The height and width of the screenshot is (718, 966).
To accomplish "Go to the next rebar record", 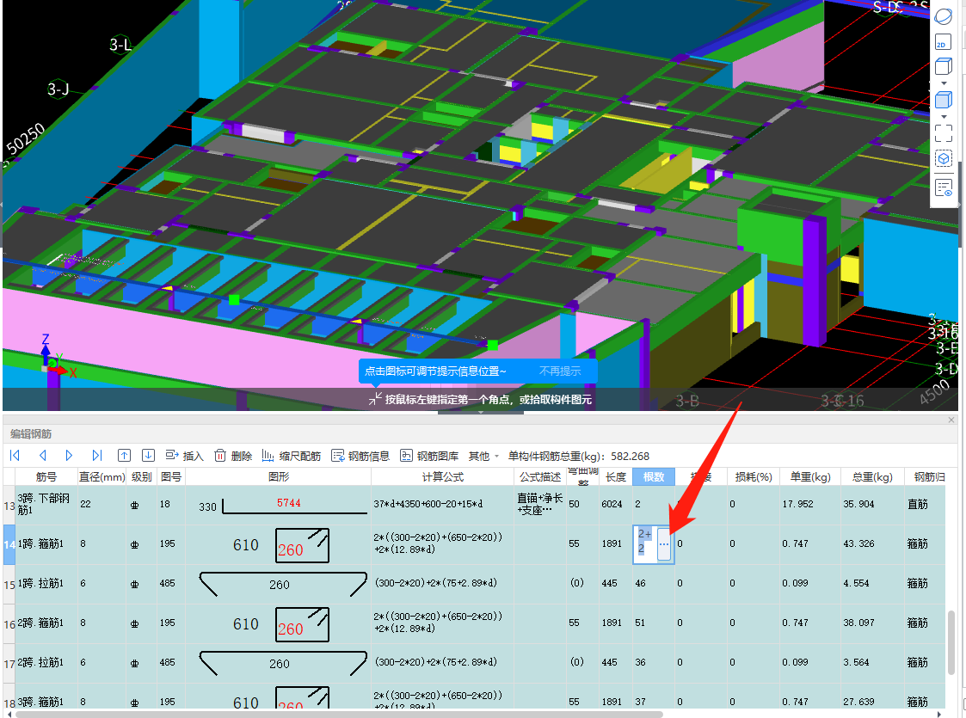I will tap(69, 456).
